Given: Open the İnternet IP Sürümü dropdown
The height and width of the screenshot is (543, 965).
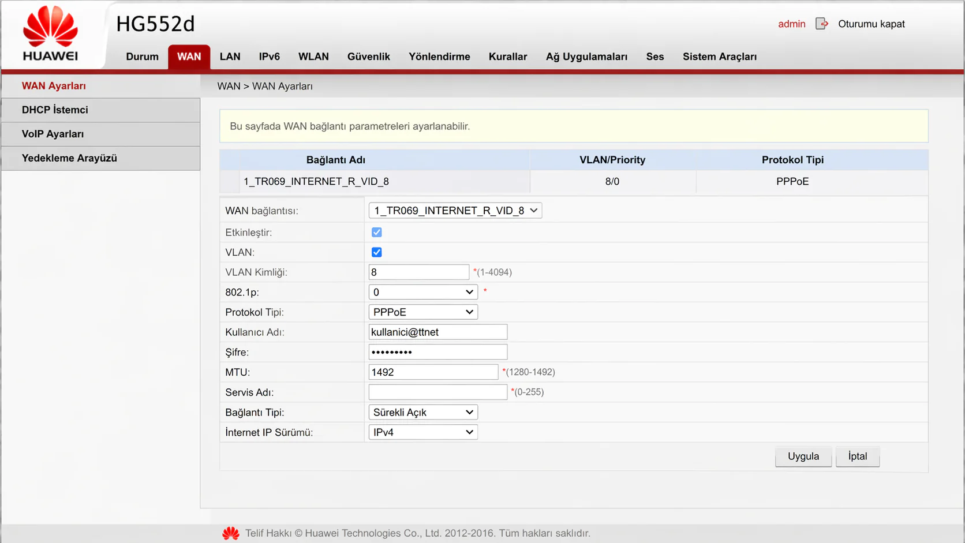Looking at the screenshot, I should point(423,432).
